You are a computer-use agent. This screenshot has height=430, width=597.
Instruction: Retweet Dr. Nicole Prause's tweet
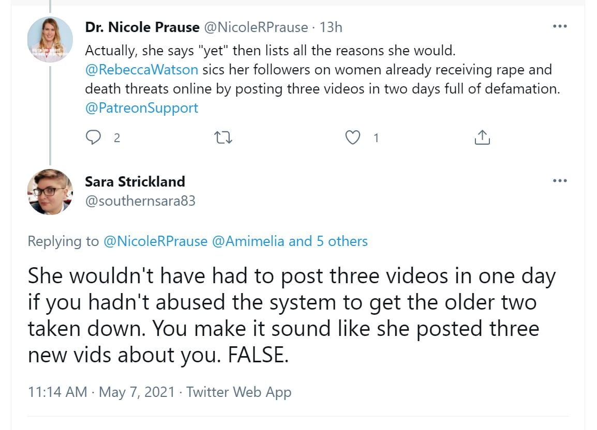pyautogui.click(x=224, y=137)
